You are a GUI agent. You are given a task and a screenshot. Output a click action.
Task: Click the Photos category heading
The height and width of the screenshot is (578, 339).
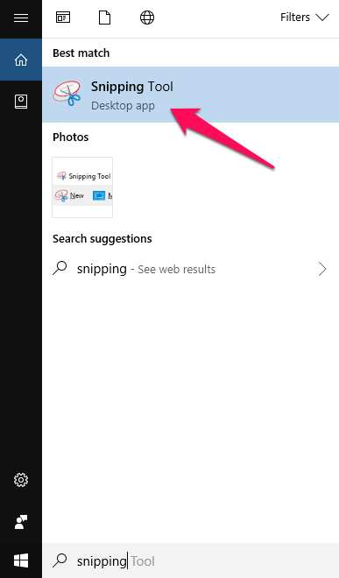pyautogui.click(x=70, y=137)
